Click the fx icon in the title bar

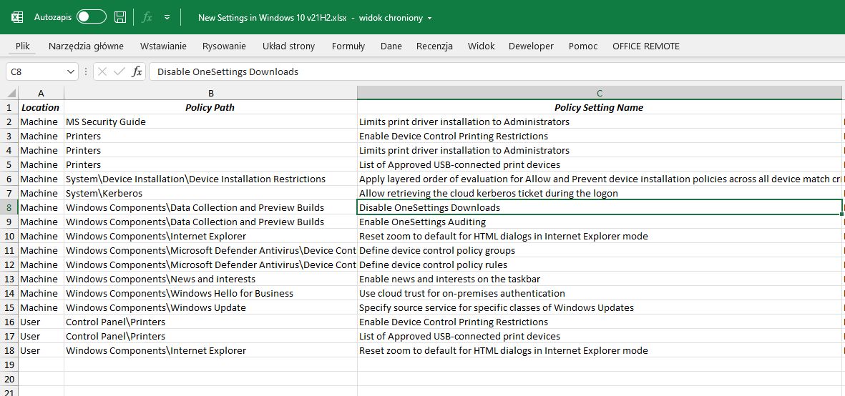point(147,17)
